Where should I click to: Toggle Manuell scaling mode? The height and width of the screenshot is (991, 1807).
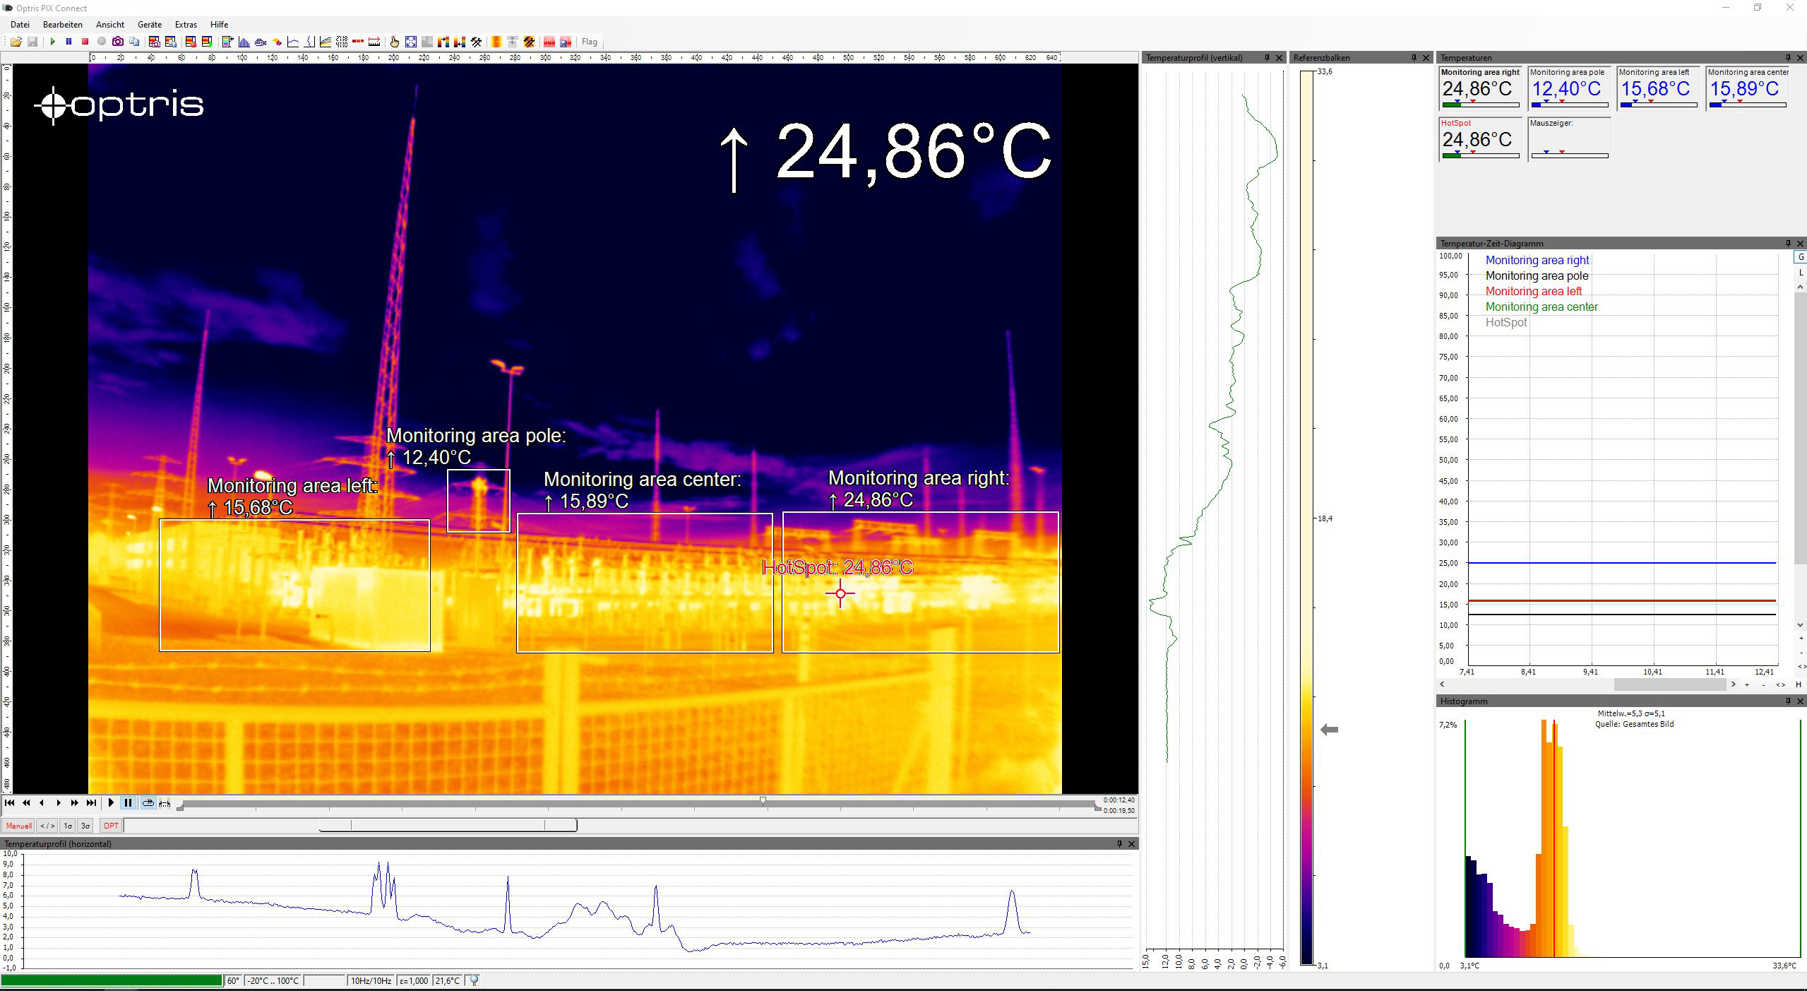[x=18, y=825]
